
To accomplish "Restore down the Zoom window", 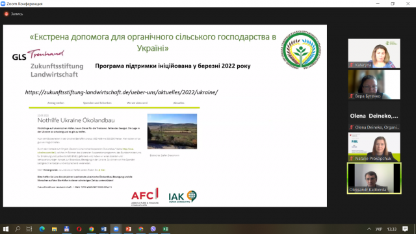I will click(393, 4).
